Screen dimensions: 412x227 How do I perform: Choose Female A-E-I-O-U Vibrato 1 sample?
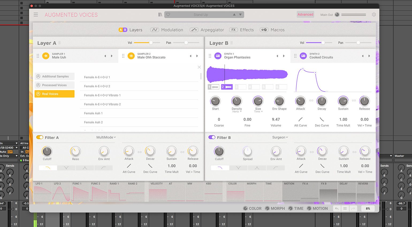[x=139, y=95]
